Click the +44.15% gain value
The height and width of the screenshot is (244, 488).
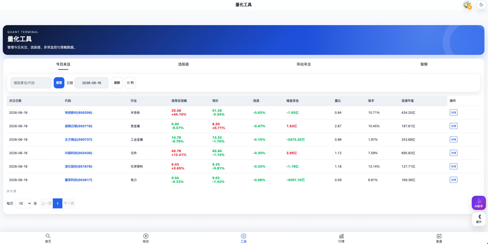point(179,115)
